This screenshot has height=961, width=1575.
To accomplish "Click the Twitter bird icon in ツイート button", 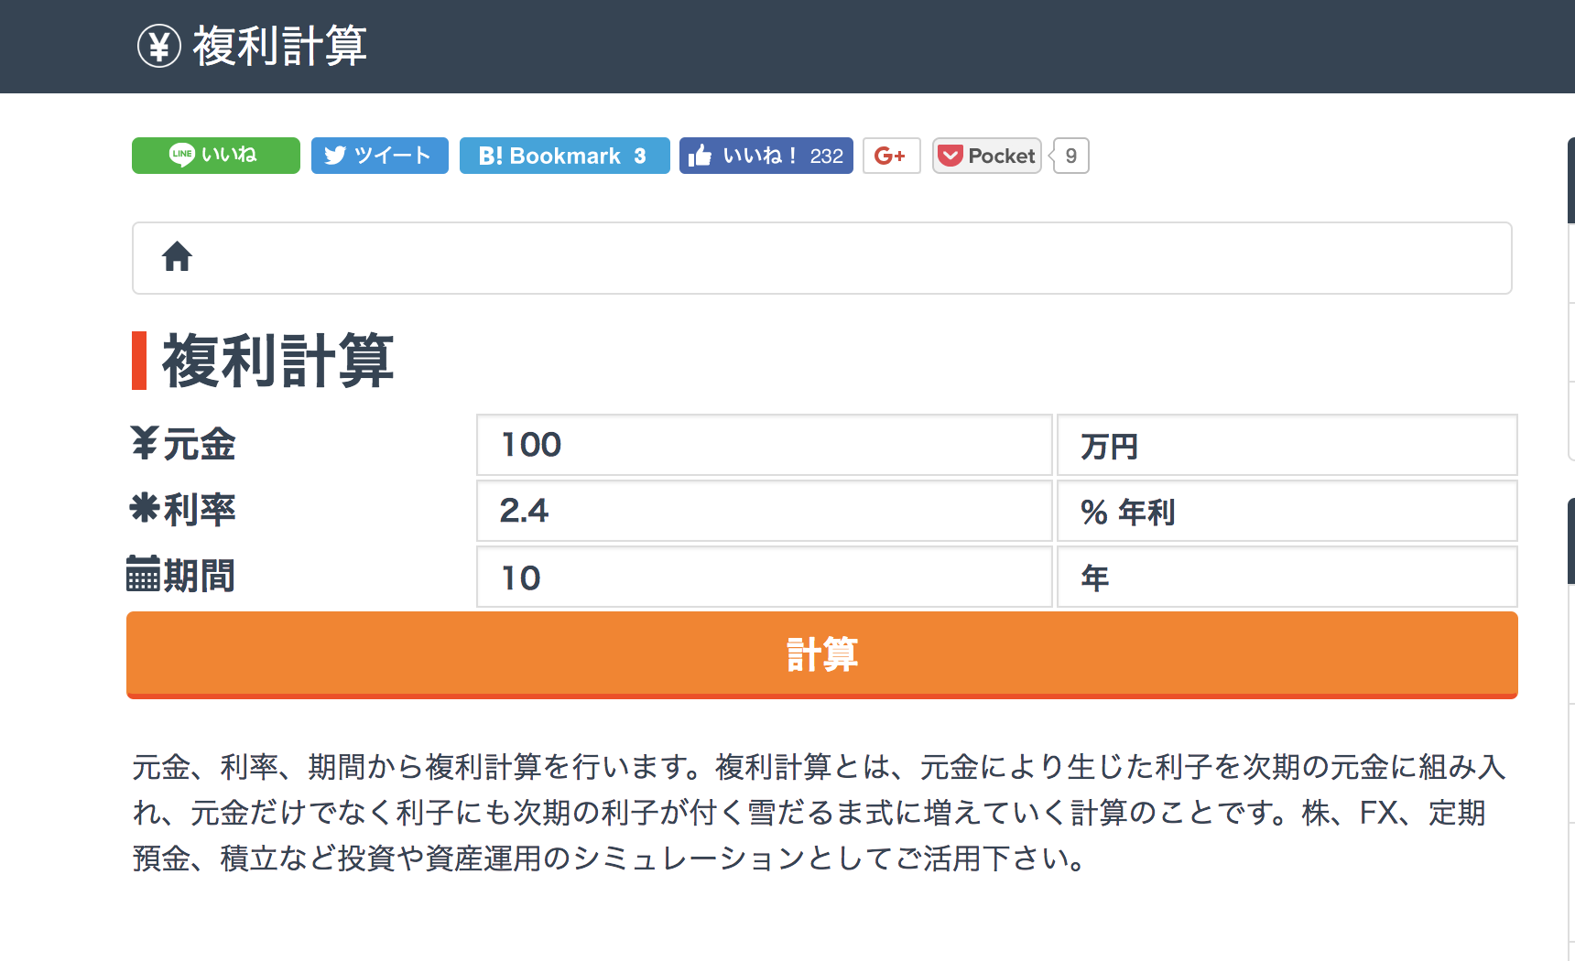I will [335, 156].
